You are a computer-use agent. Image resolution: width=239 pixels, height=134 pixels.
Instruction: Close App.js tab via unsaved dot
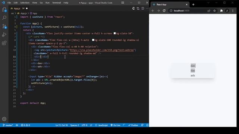(x=27, y=9)
